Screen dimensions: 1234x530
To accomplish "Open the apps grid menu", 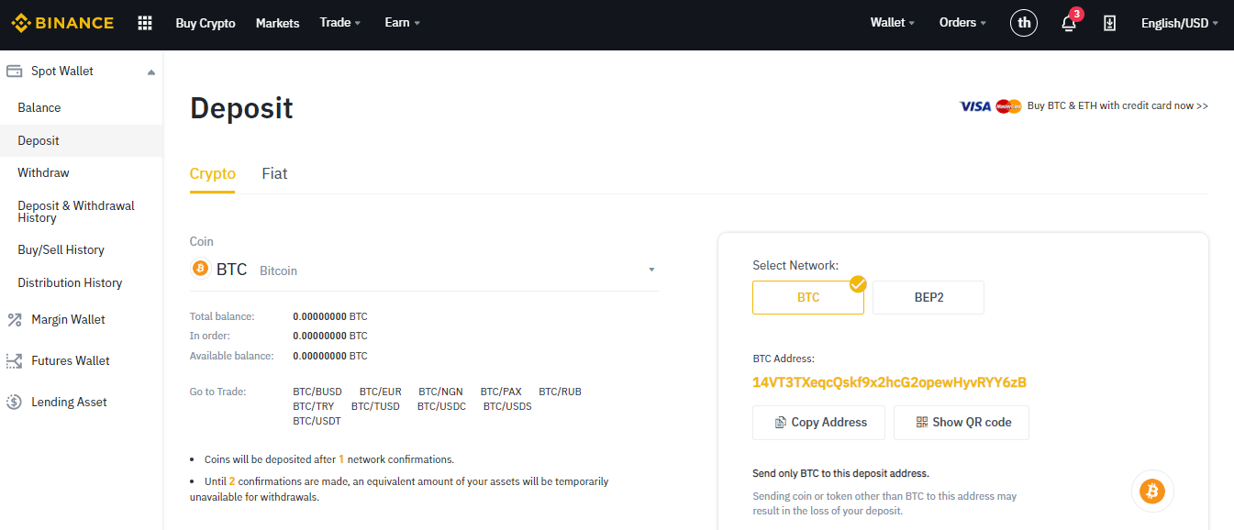I will (145, 23).
